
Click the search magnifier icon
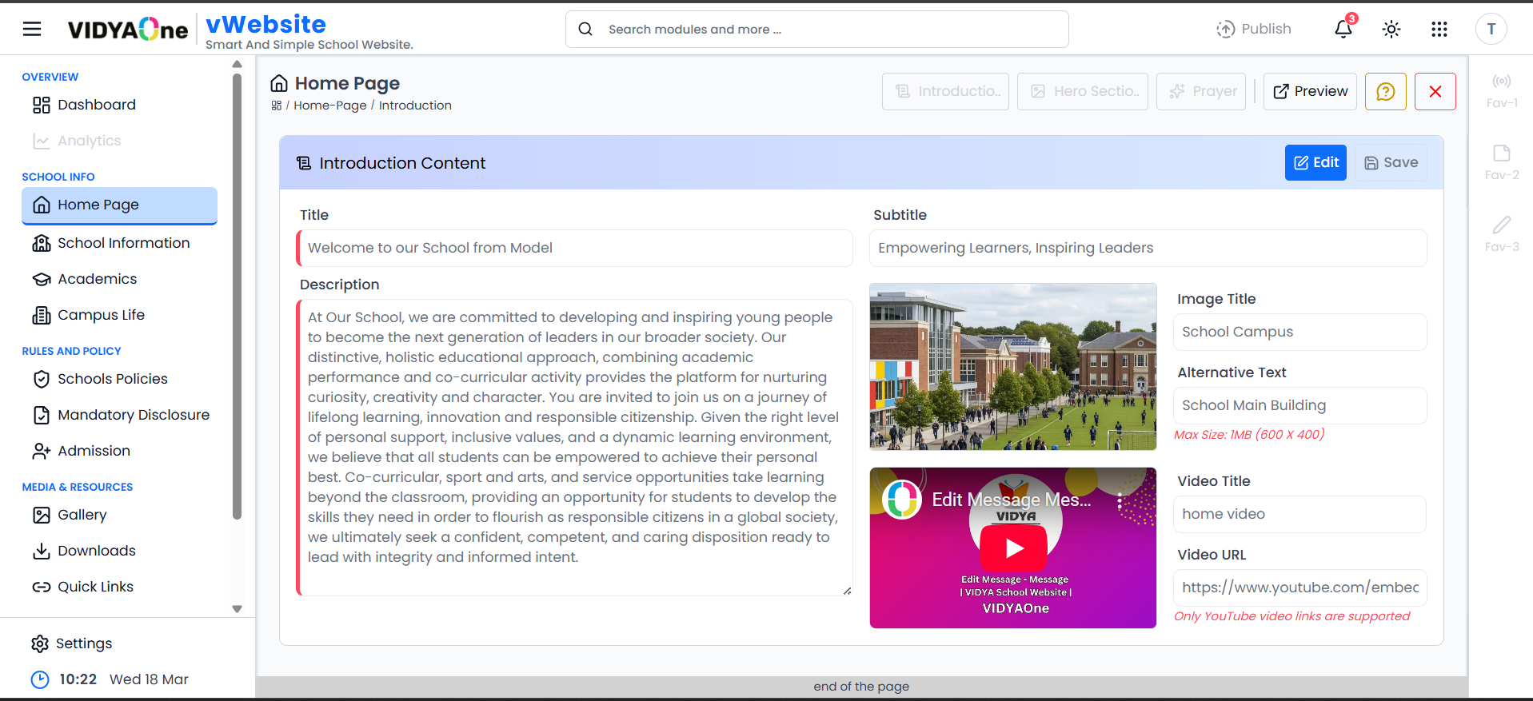click(585, 29)
